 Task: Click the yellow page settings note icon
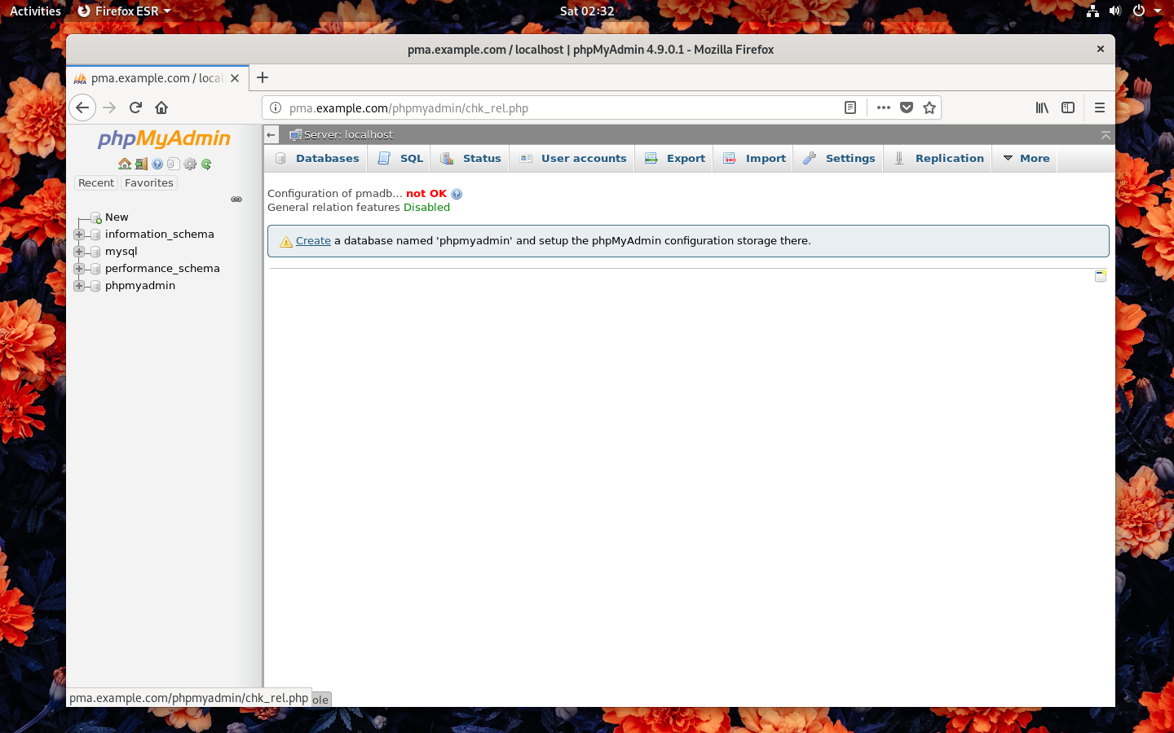(x=1101, y=276)
